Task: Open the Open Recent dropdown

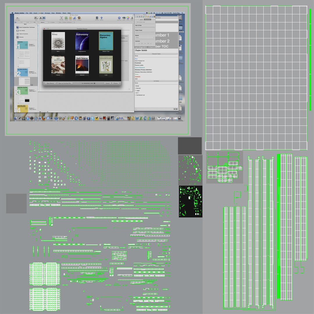Action: tap(51, 83)
